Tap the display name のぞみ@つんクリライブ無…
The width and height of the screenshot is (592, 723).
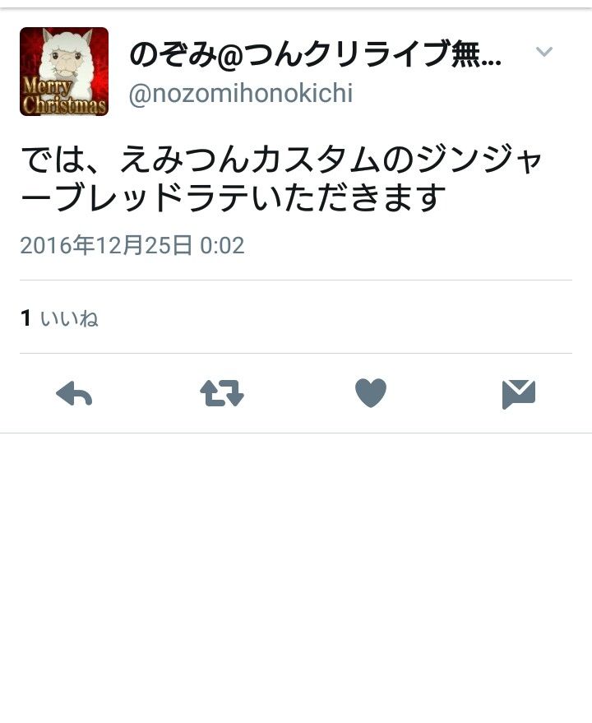(x=316, y=54)
